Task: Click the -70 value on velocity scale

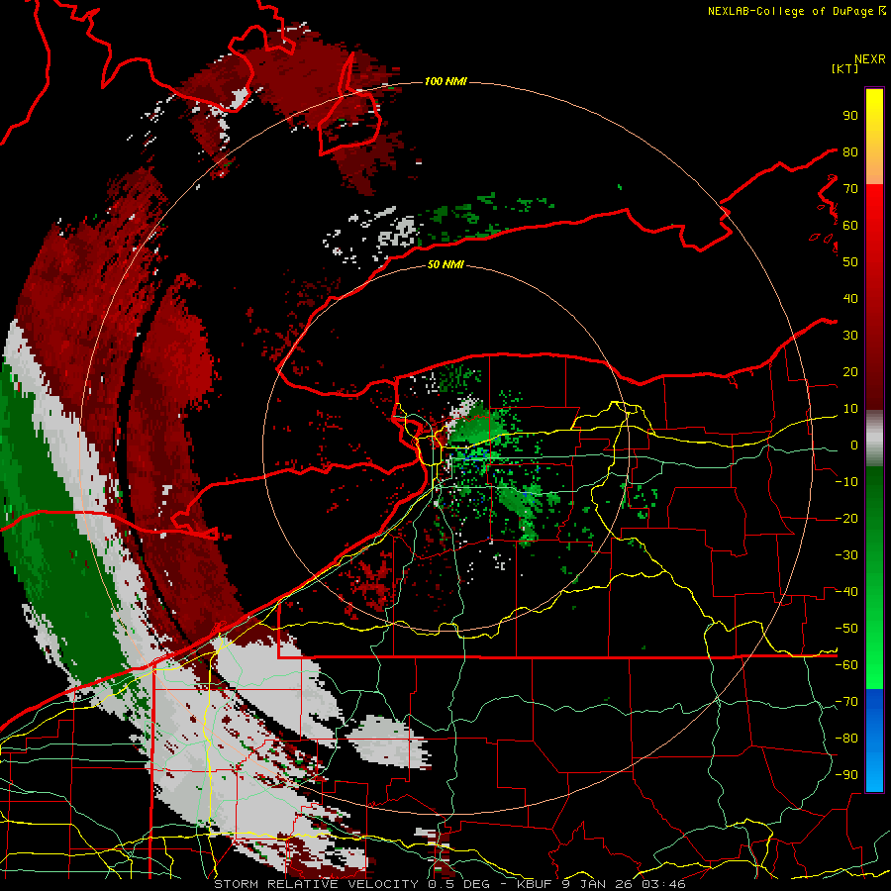Action: click(x=846, y=702)
